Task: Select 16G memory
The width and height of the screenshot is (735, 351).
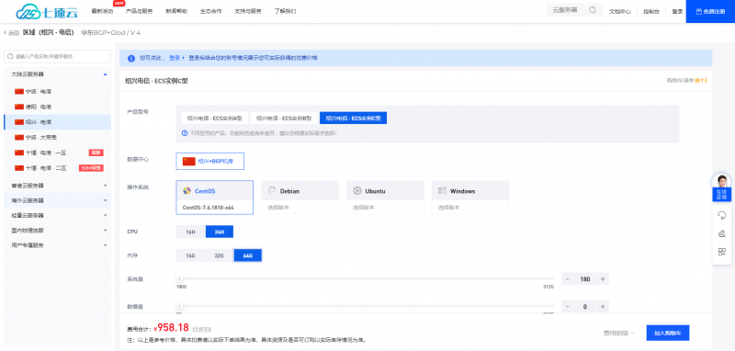Action: pos(190,255)
